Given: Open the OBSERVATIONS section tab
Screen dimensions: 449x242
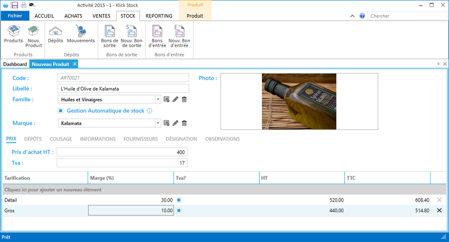Looking at the screenshot, I should (222, 139).
